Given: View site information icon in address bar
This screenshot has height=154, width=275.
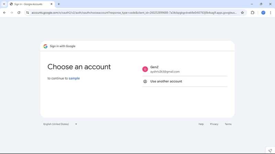Looking at the screenshot, I should [x=27, y=13].
